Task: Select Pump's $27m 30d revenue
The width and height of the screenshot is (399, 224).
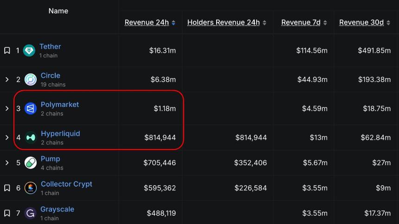Action: click(x=381, y=162)
